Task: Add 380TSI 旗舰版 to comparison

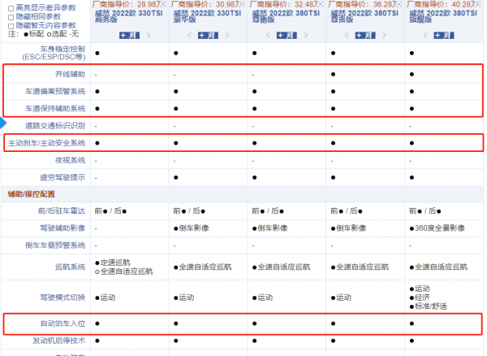Action: tap(443, 35)
